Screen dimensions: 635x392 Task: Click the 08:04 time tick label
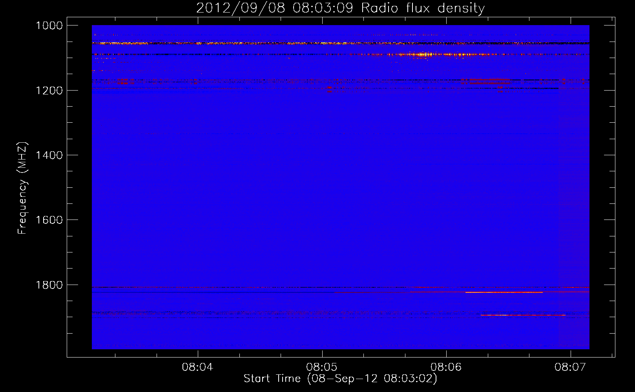pos(197,367)
